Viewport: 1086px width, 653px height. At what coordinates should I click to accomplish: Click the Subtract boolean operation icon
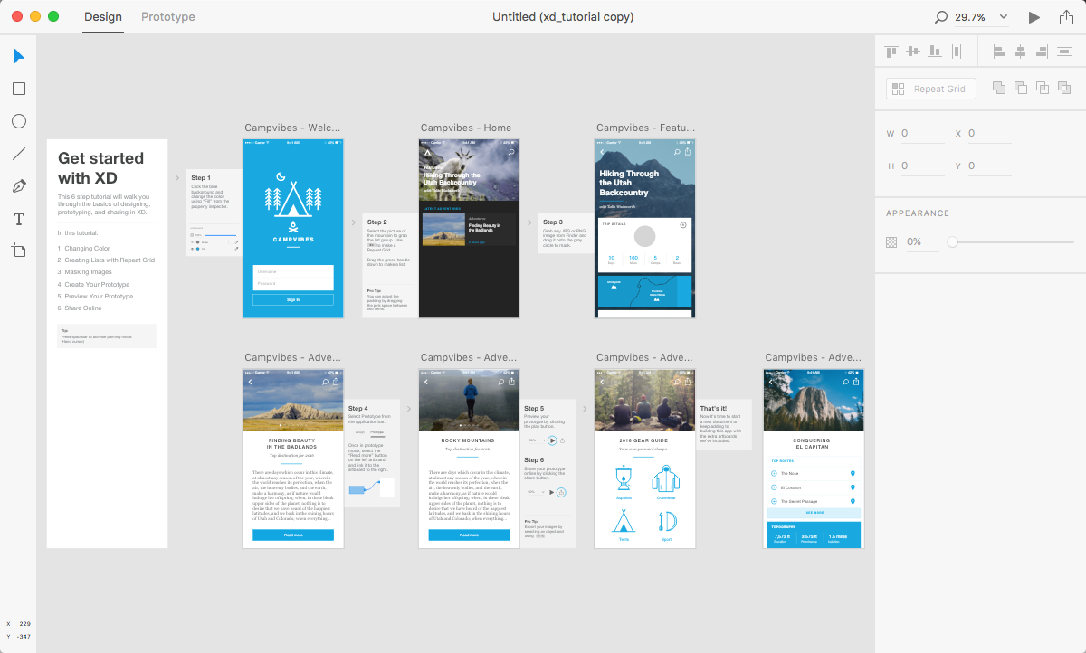(x=1021, y=88)
